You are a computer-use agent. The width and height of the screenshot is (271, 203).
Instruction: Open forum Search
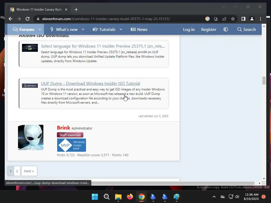coord(246,30)
